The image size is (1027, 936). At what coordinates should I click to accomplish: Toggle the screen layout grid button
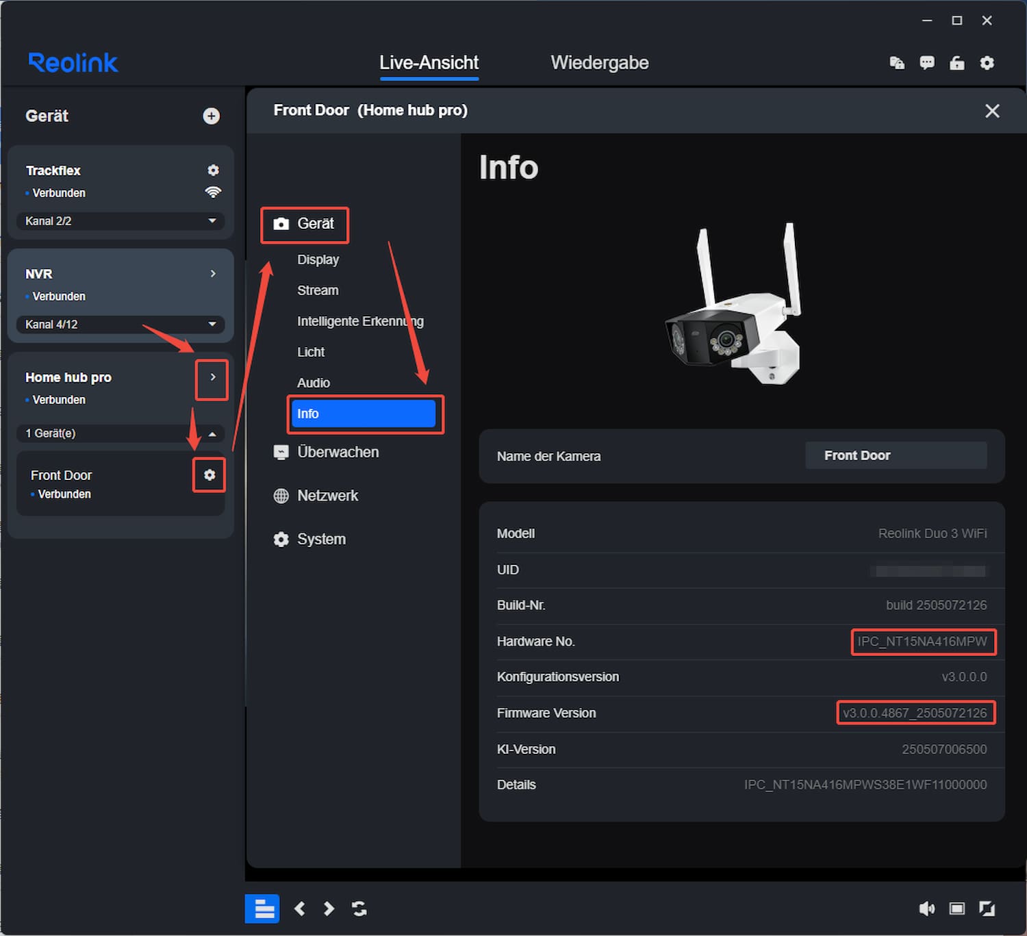click(x=262, y=909)
